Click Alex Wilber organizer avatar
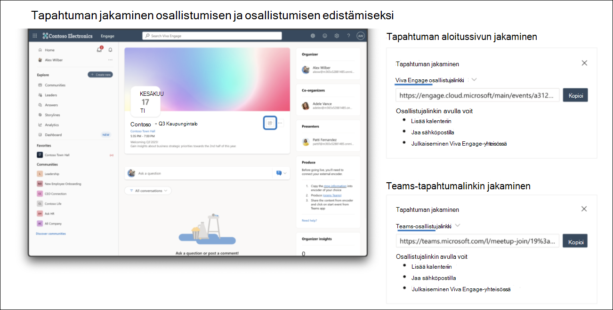The height and width of the screenshot is (310, 613). tap(306, 70)
